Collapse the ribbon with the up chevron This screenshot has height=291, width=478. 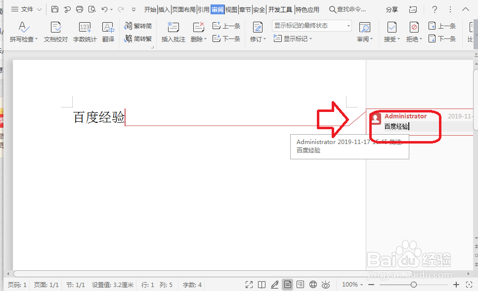[x=466, y=9]
